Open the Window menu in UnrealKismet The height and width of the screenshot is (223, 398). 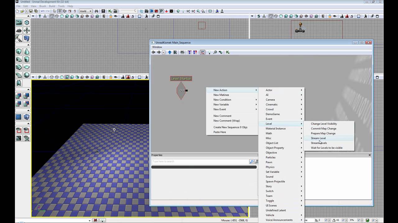(157, 47)
